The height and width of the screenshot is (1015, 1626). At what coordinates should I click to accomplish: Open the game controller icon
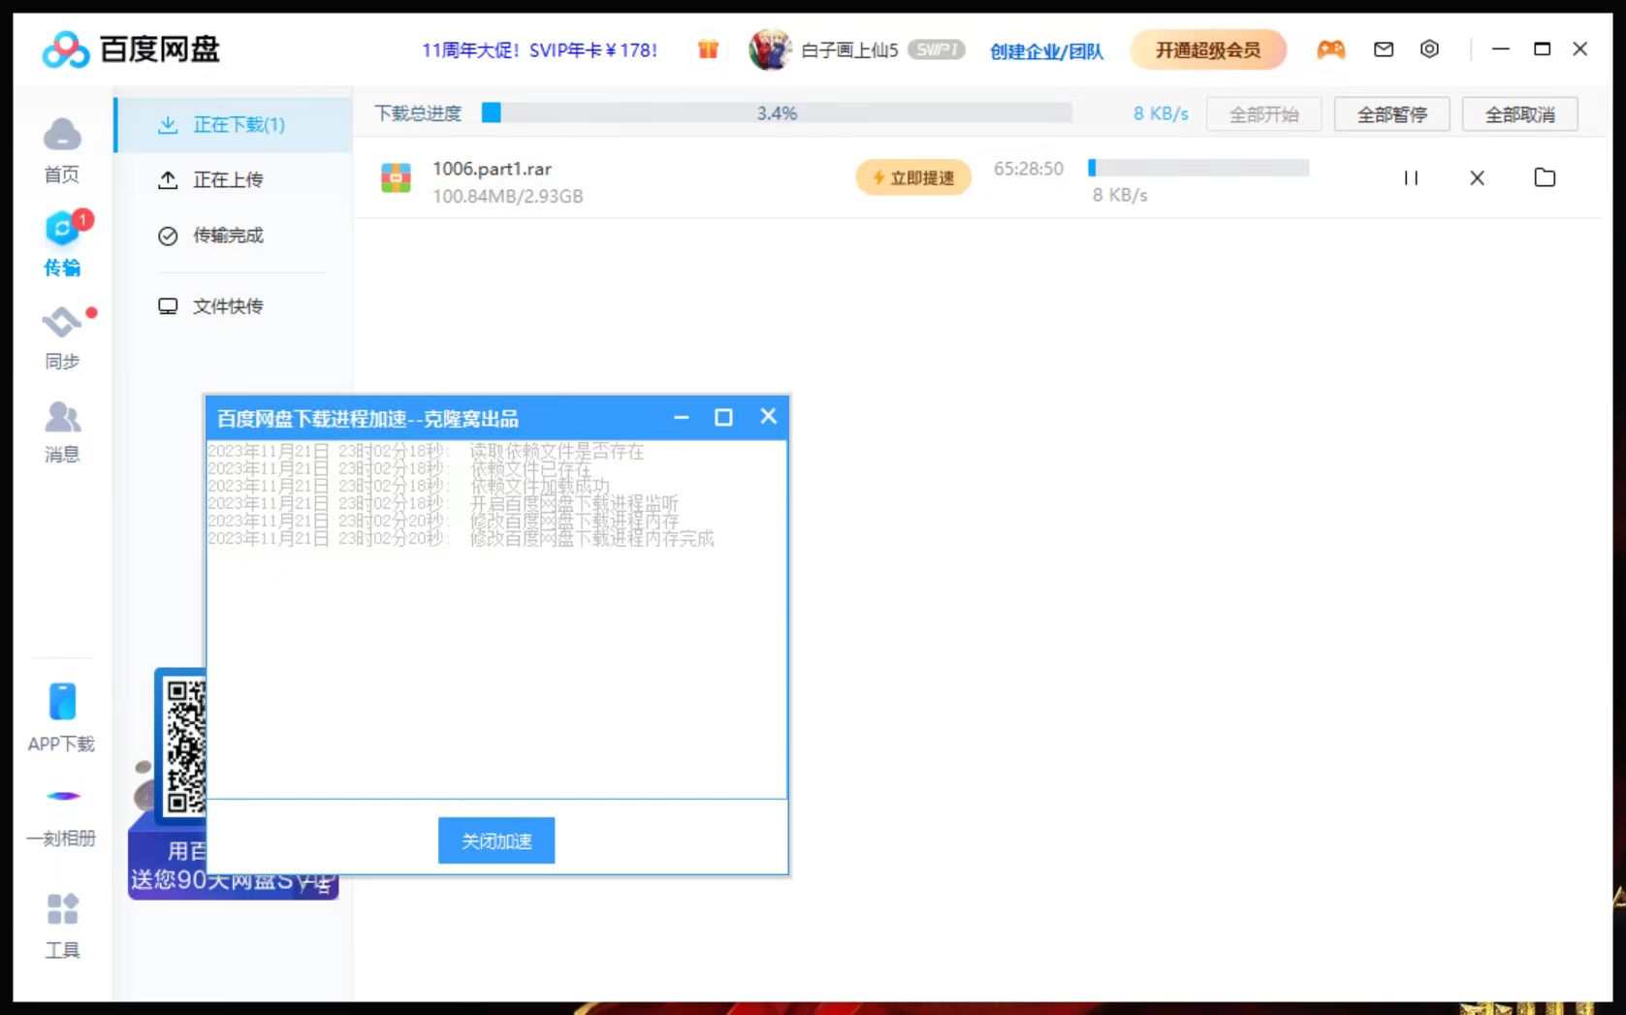tap(1330, 49)
